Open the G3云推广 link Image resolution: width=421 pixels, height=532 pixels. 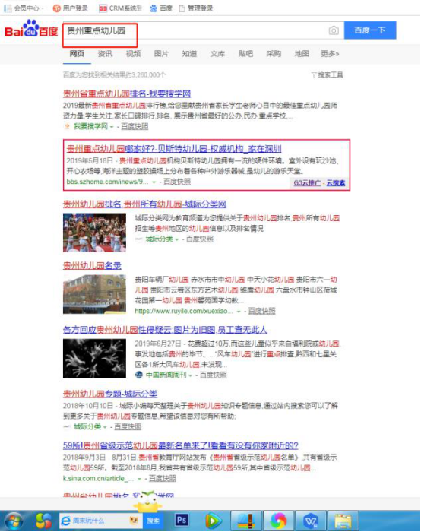[x=307, y=183]
